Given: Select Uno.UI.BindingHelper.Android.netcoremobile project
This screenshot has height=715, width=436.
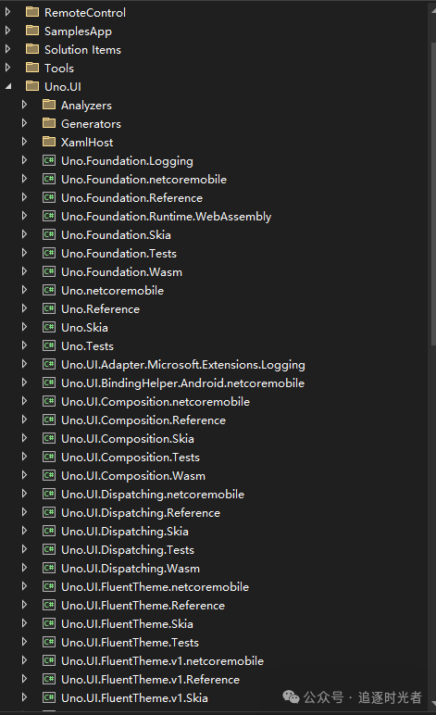Looking at the screenshot, I should (182, 383).
